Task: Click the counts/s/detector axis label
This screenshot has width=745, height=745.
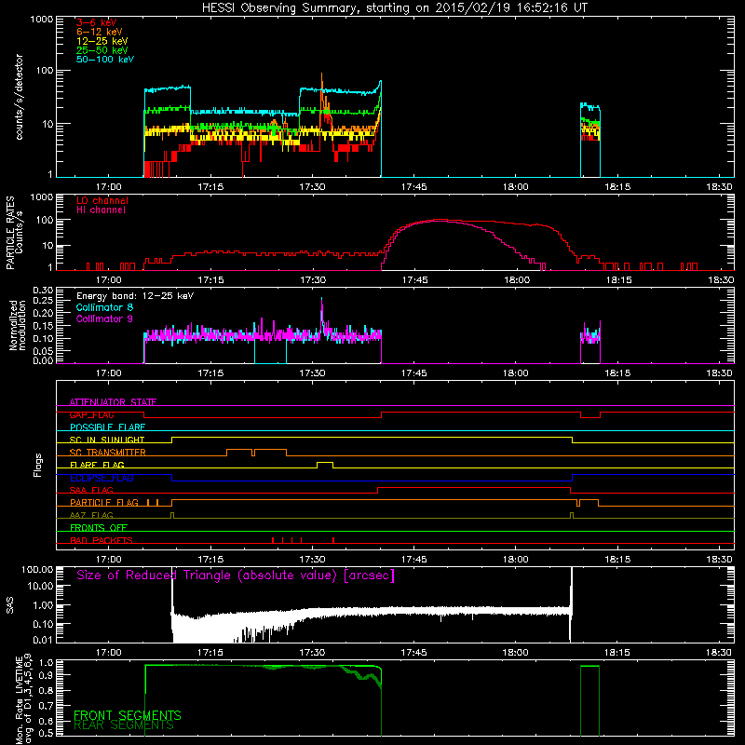Action: [x=19, y=97]
